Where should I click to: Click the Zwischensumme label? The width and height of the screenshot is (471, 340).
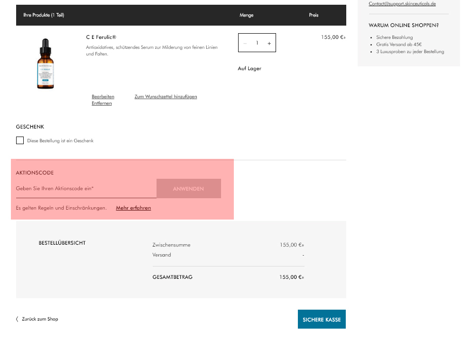pos(171,245)
